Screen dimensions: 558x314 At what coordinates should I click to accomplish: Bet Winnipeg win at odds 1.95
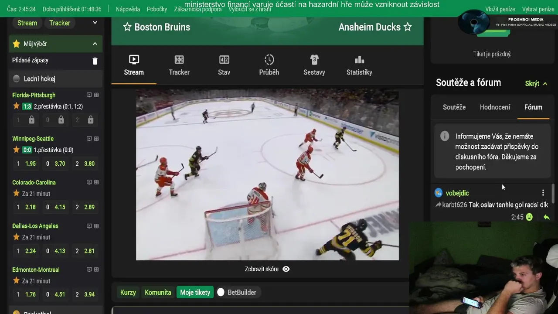coord(25,164)
